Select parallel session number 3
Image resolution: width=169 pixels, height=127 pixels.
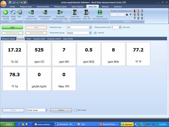(x=142, y=11)
